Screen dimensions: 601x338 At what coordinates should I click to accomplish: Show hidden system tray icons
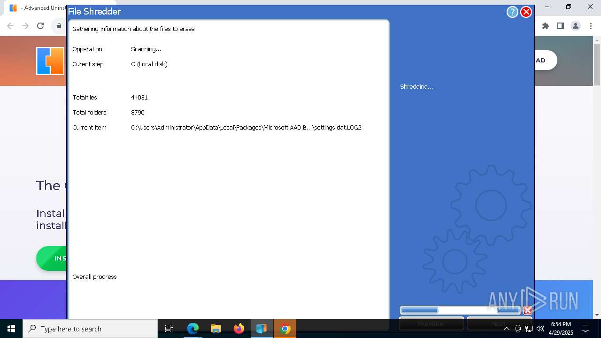coord(506,329)
